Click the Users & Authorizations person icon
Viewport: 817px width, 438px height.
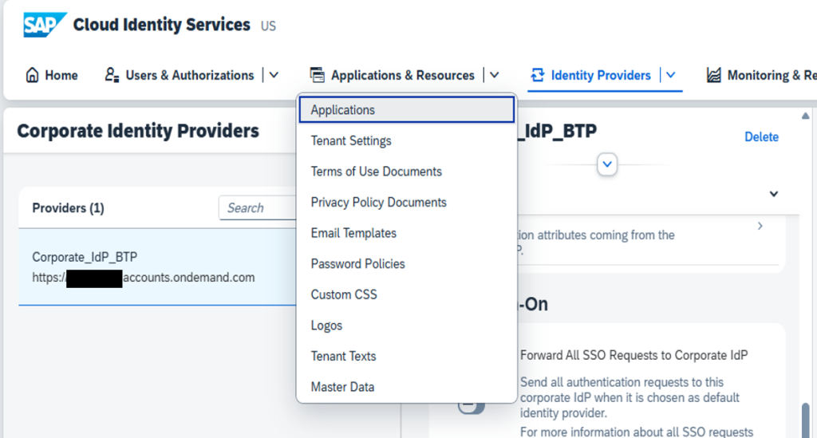coord(112,75)
